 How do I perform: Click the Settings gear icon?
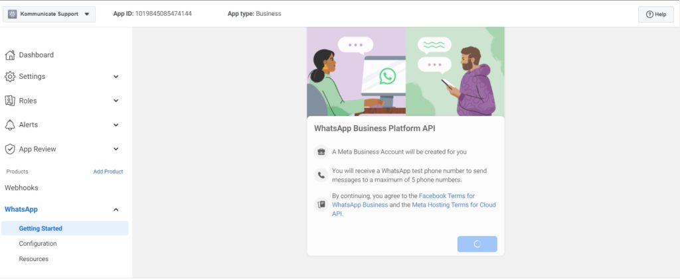coord(10,76)
